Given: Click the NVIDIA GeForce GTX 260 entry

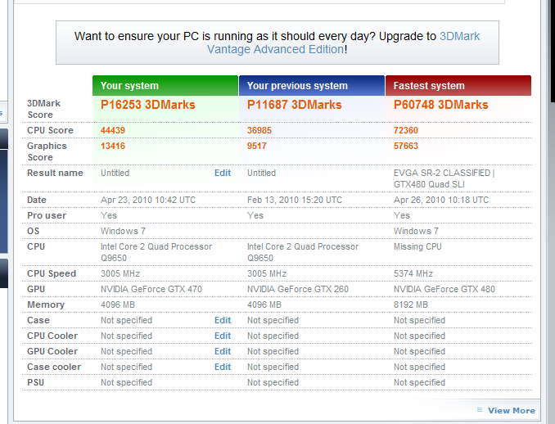Looking at the screenshot, I should [x=298, y=289].
